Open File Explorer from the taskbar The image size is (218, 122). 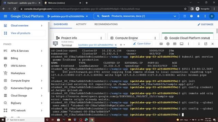tap(69, 120)
